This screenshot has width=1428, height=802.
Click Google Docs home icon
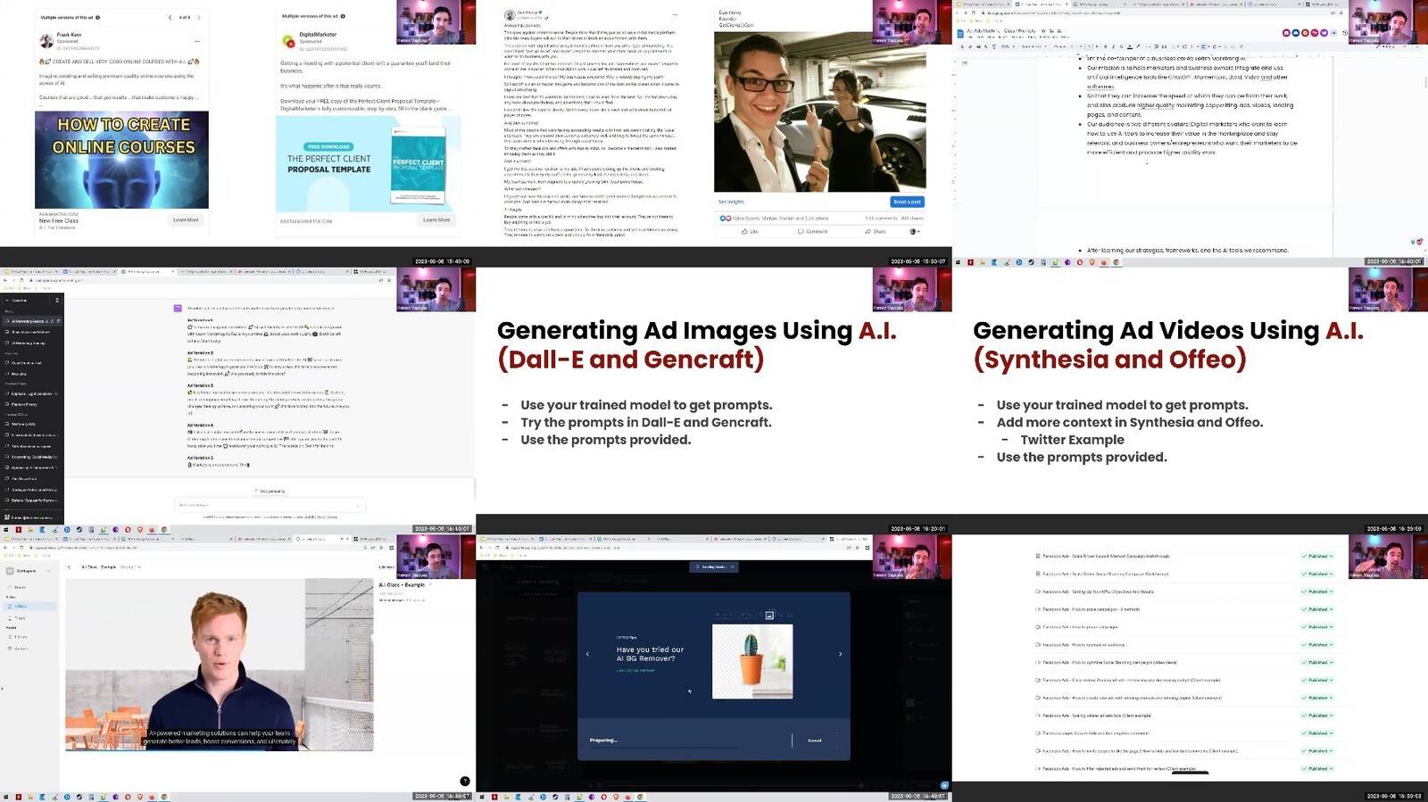(961, 33)
